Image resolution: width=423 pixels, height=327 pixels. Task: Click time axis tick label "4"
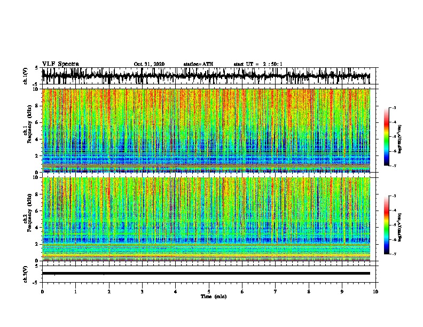(x=176, y=292)
